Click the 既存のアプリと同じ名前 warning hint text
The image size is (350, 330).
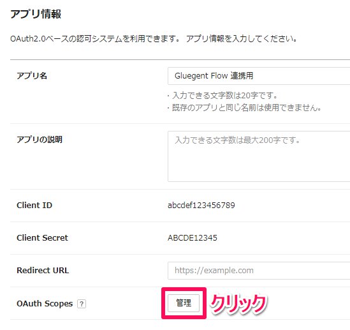click(244, 108)
